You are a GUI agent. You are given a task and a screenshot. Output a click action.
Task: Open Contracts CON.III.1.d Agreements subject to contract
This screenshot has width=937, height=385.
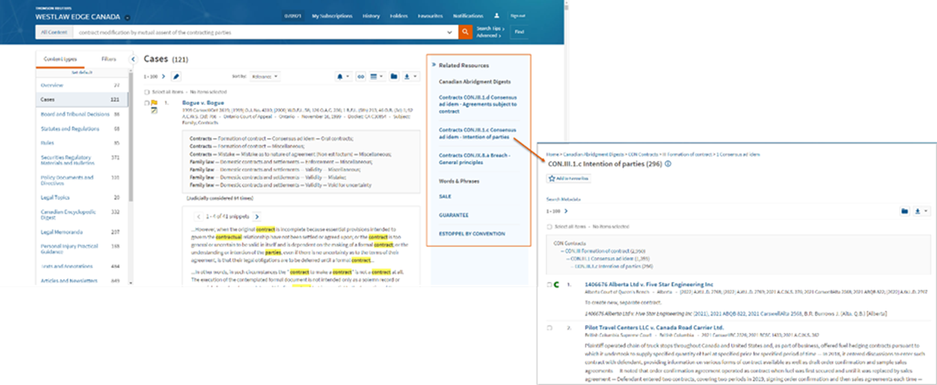click(x=477, y=104)
